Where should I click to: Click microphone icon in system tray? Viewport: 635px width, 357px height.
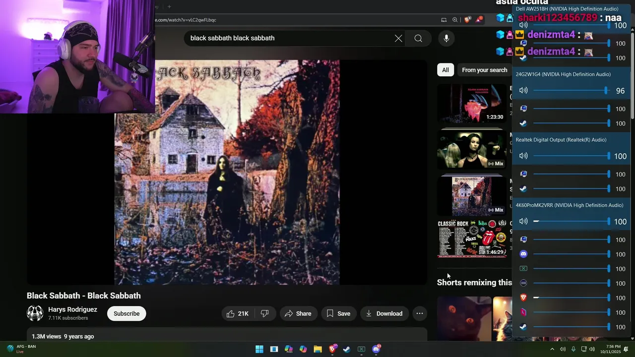(x=573, y=349)
